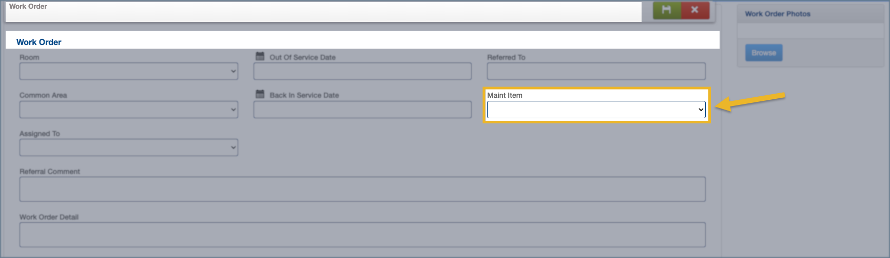Open the Assigned To dropdown
The image size is (890, 258).
coord(128,147)
